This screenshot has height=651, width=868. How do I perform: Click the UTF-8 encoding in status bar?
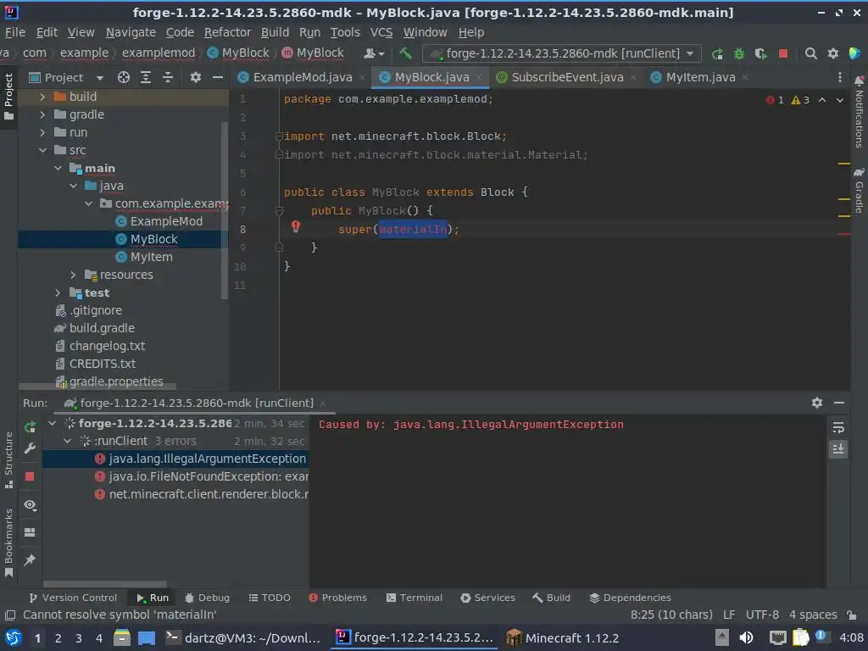762,615
